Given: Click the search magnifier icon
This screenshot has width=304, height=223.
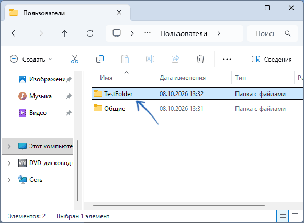Looking at the screenshot, I should coord(288,33).
